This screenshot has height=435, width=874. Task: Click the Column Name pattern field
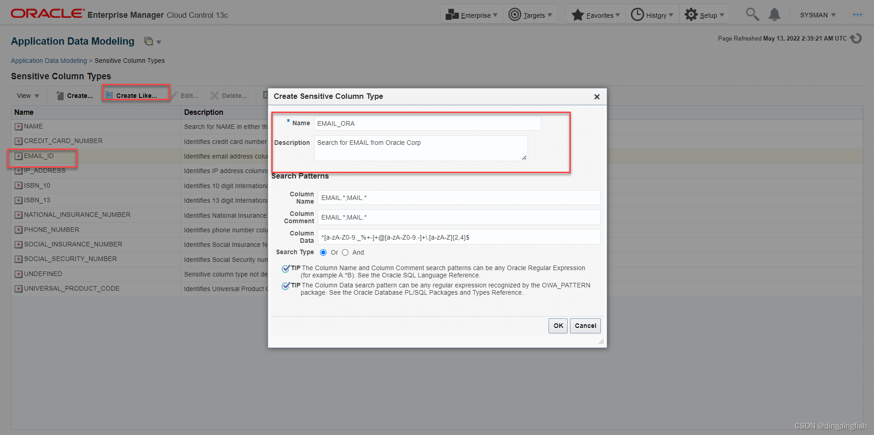pyautogui.click(x=459, y=198)
